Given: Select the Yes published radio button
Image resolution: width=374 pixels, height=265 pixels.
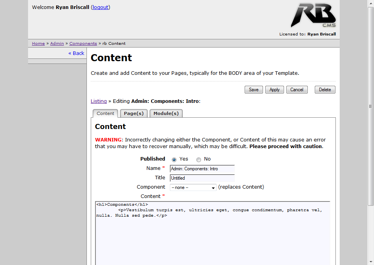Looking at the screenshot, I should [x=174, y=159].
